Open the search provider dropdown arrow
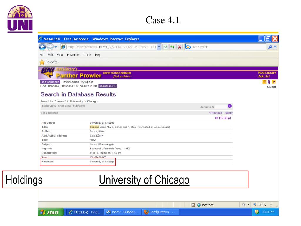Screen dimensions: 301x226 [x=275, y=47]
